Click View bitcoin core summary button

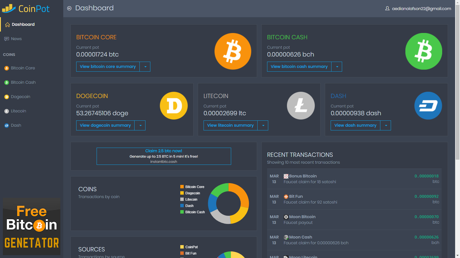[108, 67]
